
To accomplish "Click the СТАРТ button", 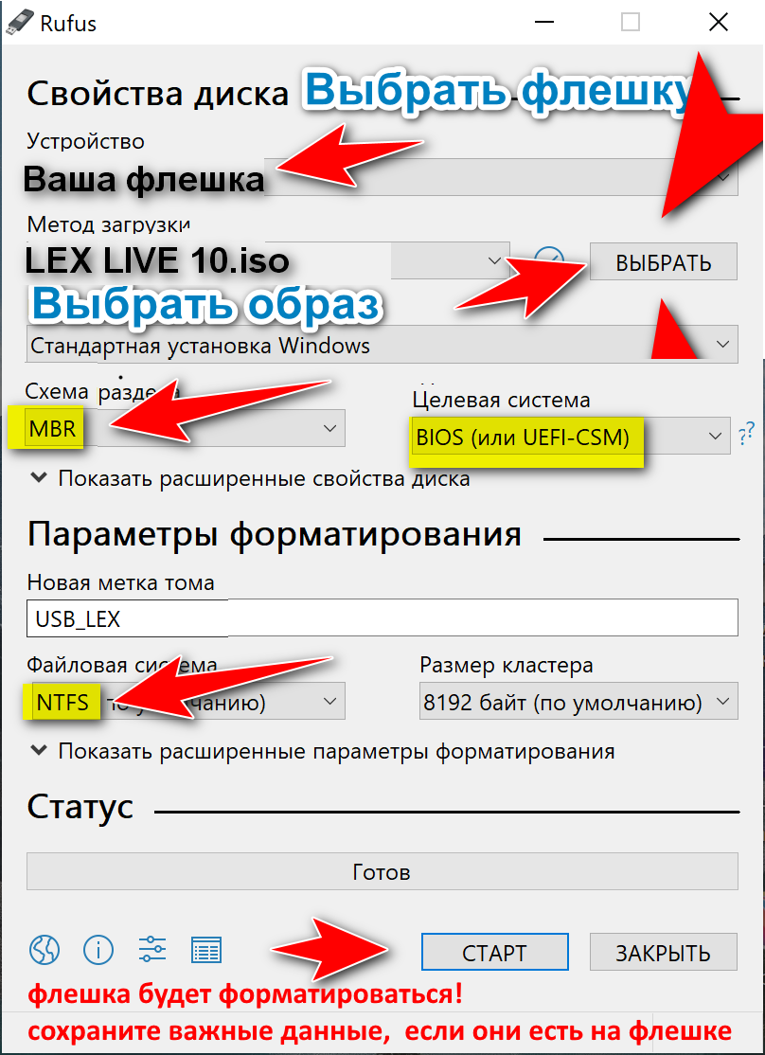I will [494, 952].
